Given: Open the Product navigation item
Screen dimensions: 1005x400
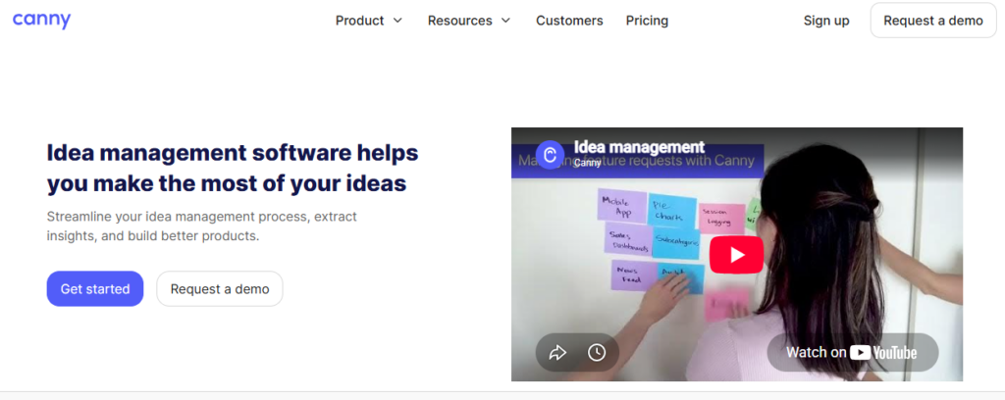Looking at the screenshot, I should [x=359, y=21].
